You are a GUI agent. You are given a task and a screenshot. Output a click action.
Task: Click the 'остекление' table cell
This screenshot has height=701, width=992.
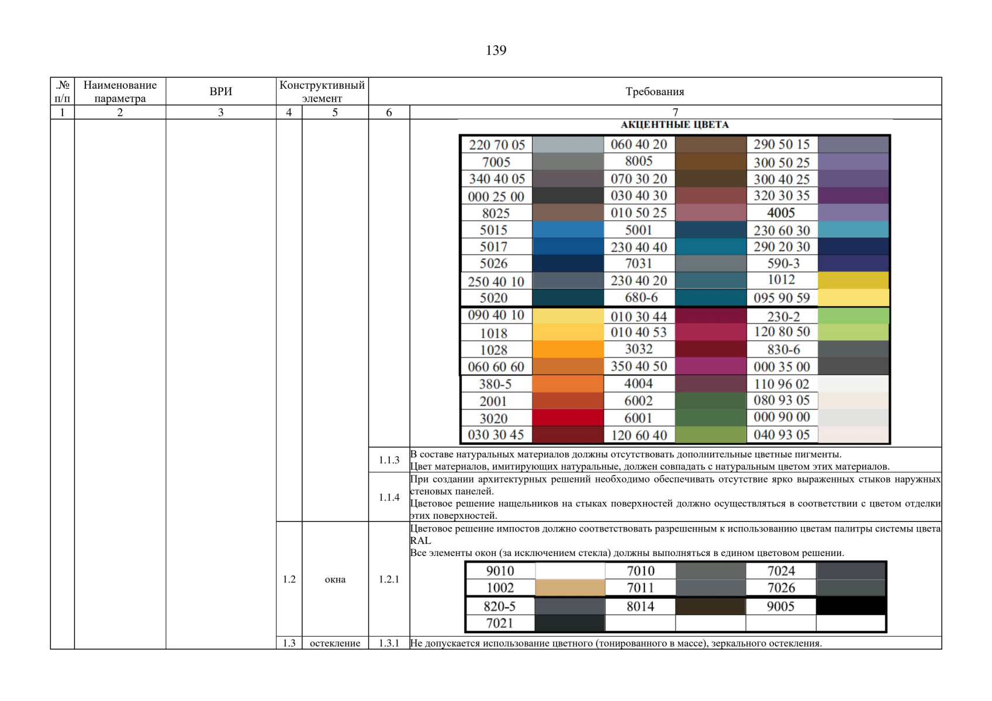click(x=335, y=643)
